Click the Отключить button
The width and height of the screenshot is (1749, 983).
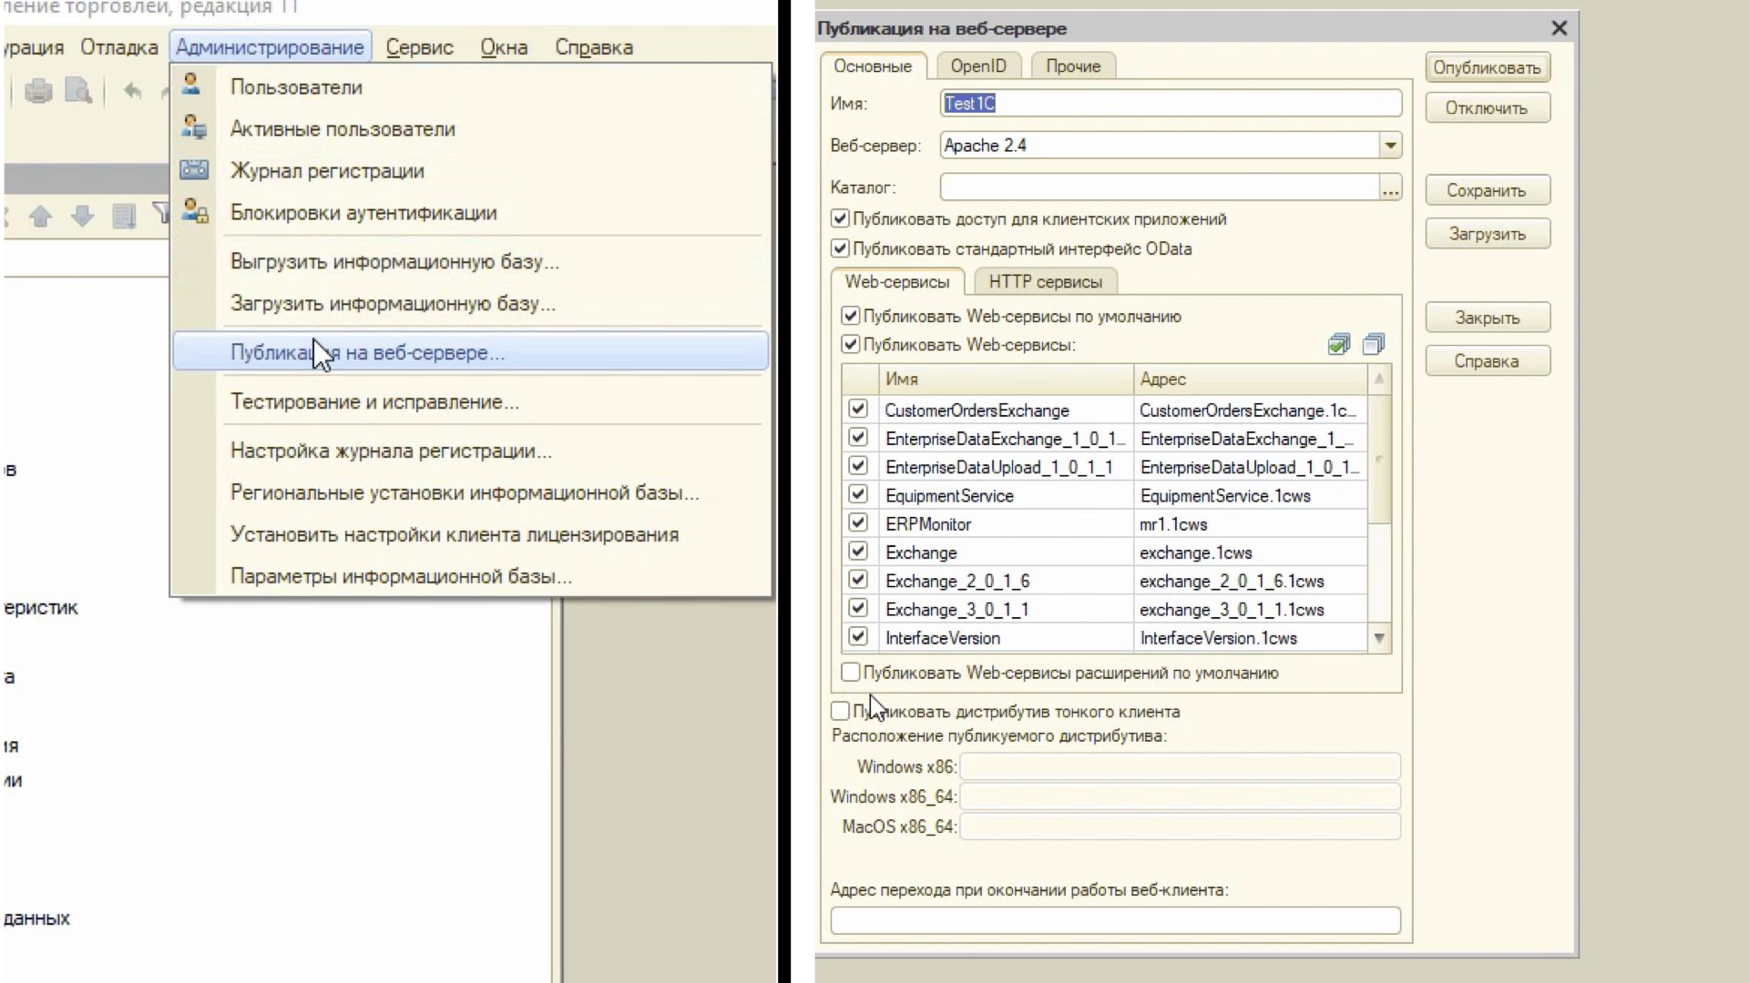(x=1488, y=107)
